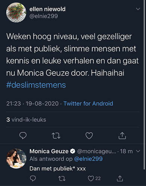Open Monica Geuze's profile photo

(16, 158)
